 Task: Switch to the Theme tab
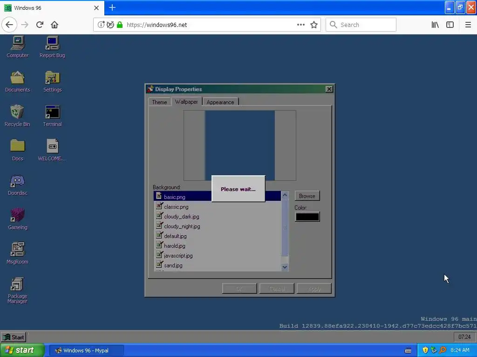[x=159, y=102]
